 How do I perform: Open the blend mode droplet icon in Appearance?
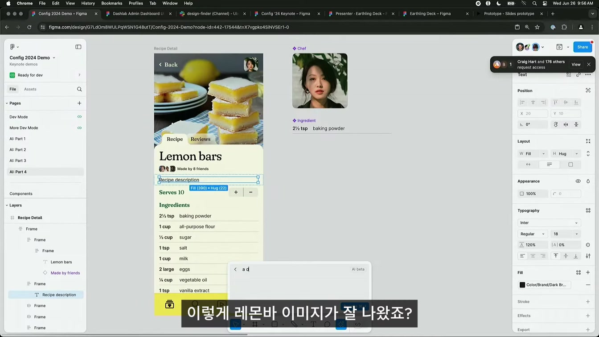588,181
